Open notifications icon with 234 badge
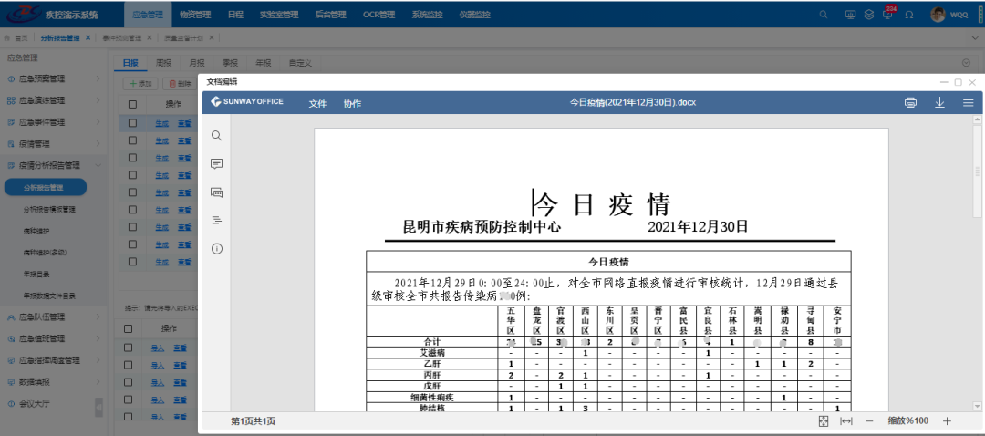This screenshot has width=985, height=436. point(887,13)
